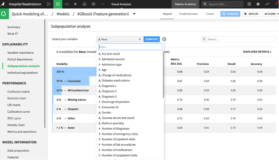Select Gender from the variable list
This screenshot has width=279, height=160.
[106, 112]
